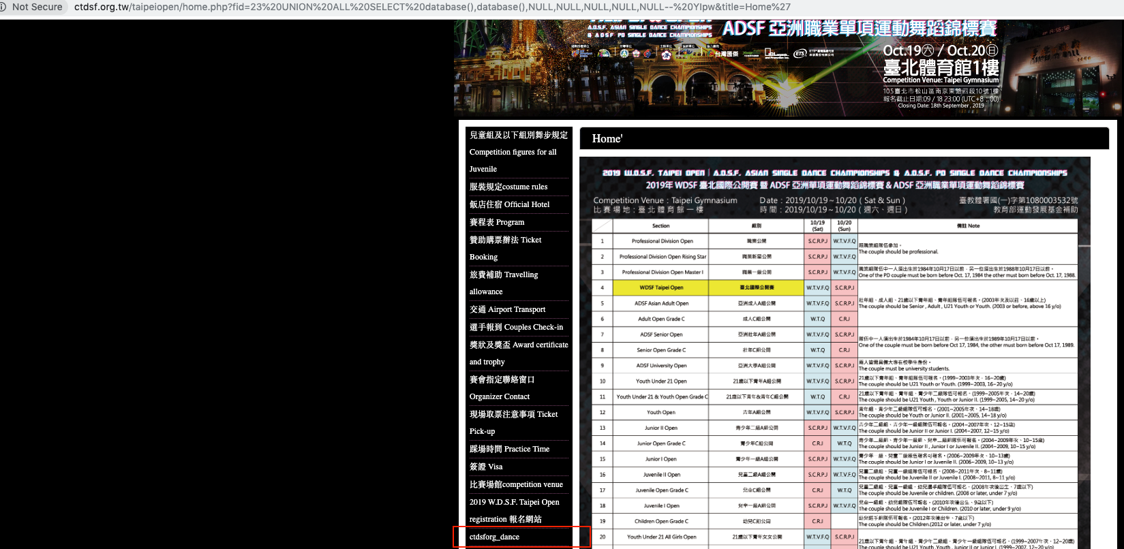The width and height of the screenshot is (1124, 549).
Task: Open the Taipei Open registration 報名網站 link
Action: point(515,511)
